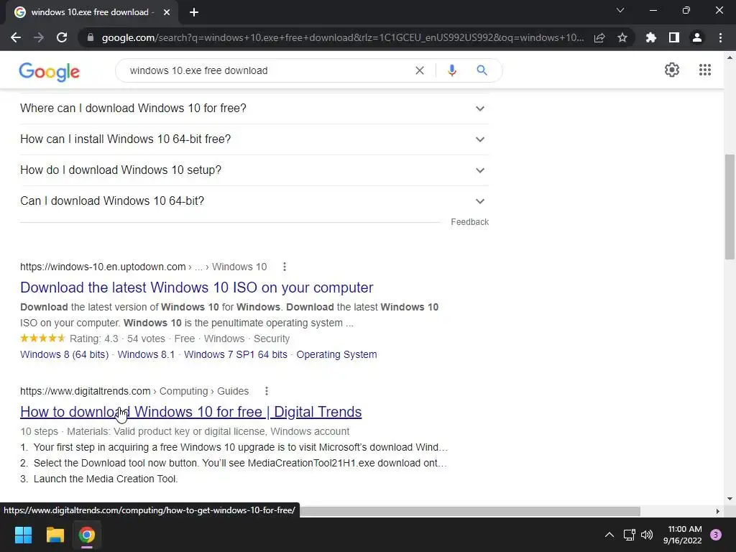This screenshot has height=552, width=736.
Task: Expand 'Where can I download Windows 10 for free?'
Action: point(254,109)
